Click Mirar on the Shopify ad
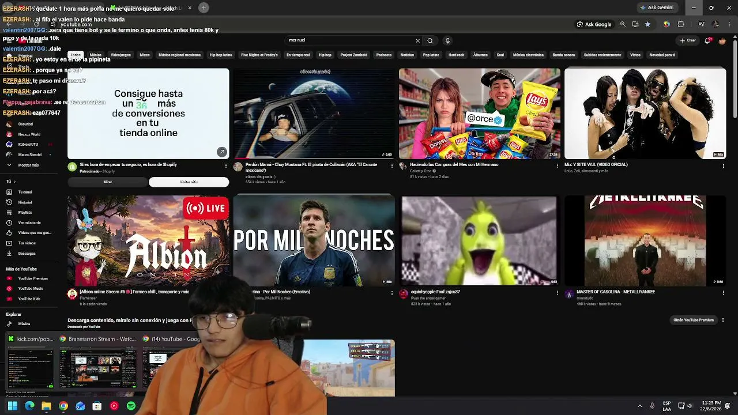The width and height of the screenshot is (738, 415). 107,182
